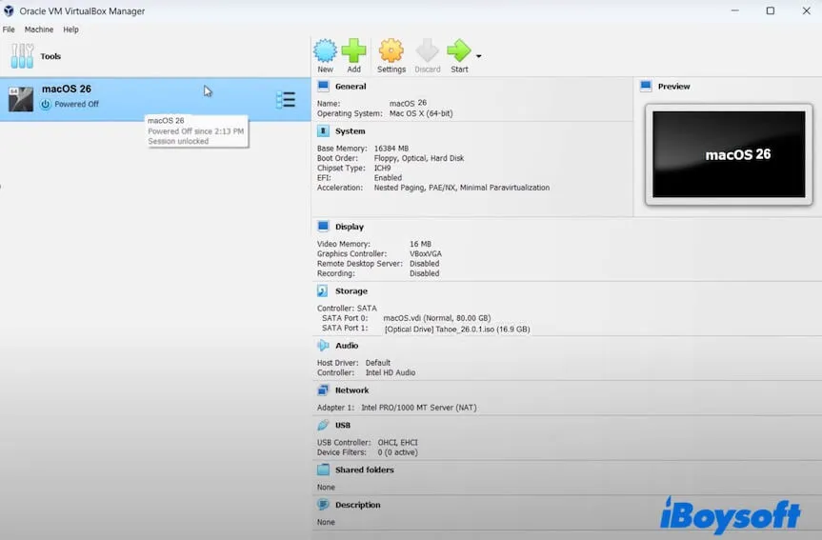Click the macOS 26 preview thumbnail
Image resolution: width=822 pixels, height=540 pixels.
pos(729,154)
